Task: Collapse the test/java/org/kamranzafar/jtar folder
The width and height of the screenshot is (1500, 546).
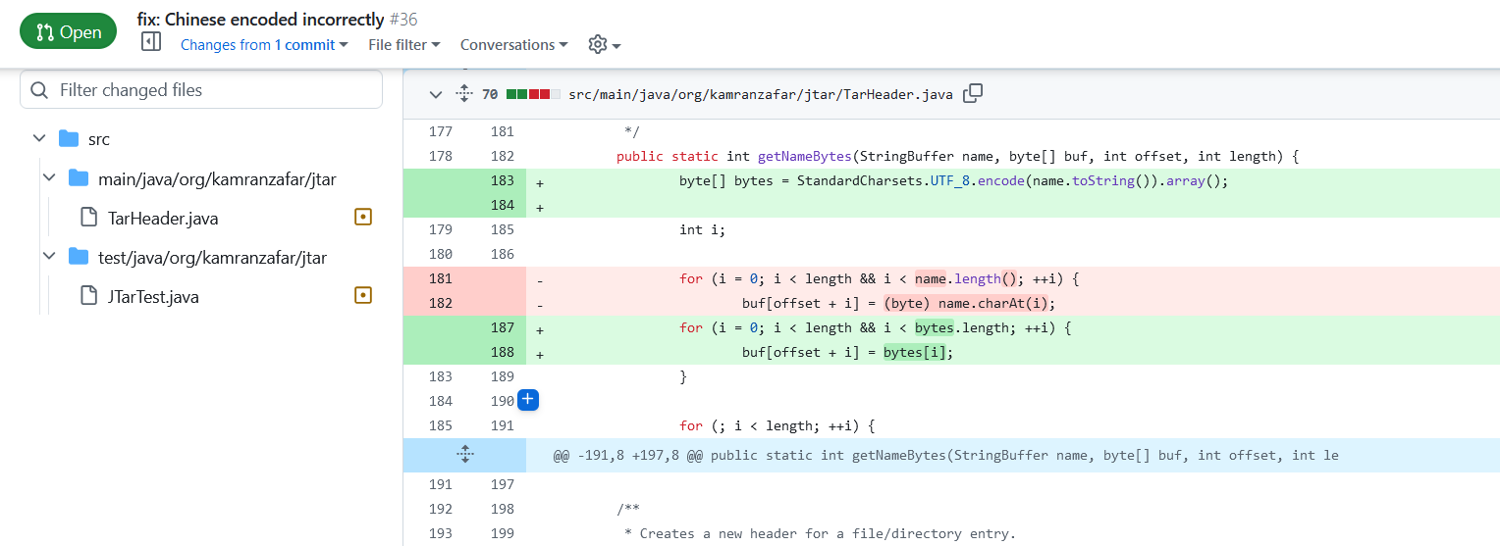Action: 48,257
